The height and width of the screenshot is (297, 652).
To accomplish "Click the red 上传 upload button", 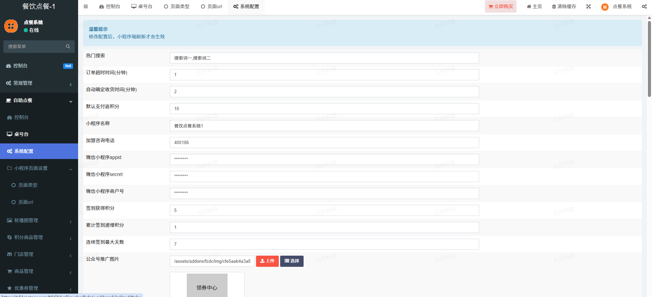I will coord(267,261).
